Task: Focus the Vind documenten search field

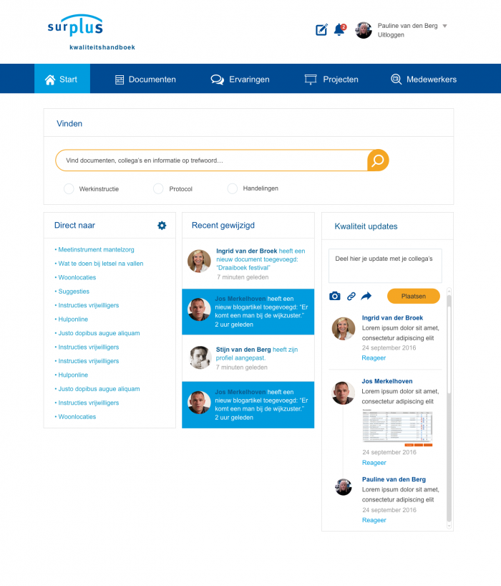Action: [x=212, y=160]
